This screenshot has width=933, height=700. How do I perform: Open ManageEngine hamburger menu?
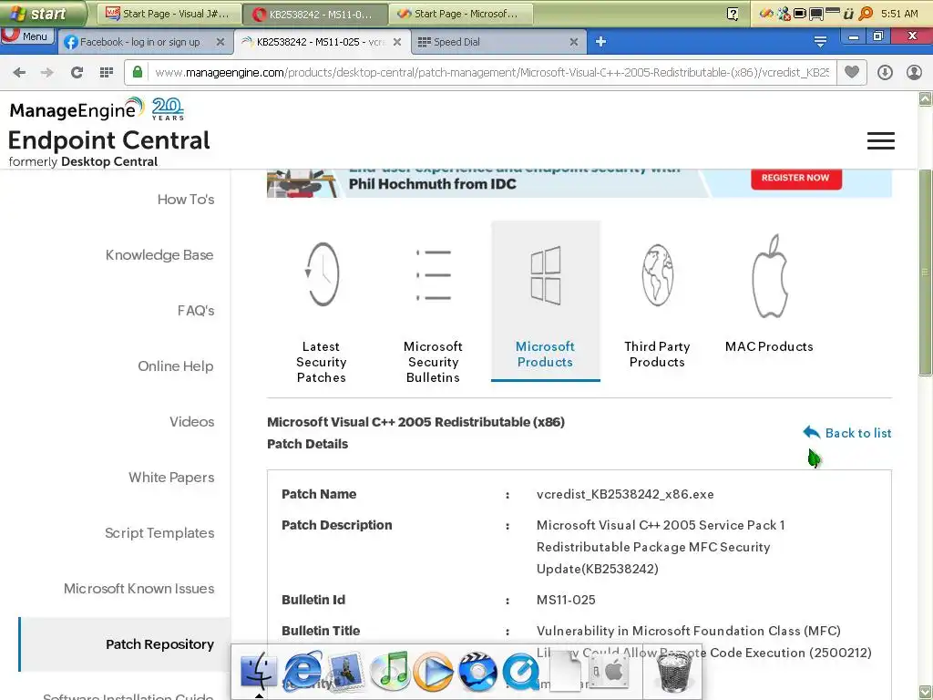click(881, 141)
